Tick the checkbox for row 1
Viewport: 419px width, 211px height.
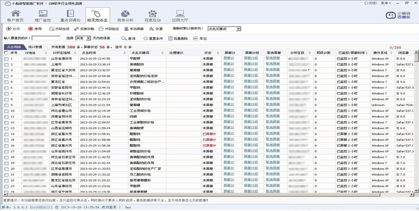pyautogui.click(x=6, y=59)
